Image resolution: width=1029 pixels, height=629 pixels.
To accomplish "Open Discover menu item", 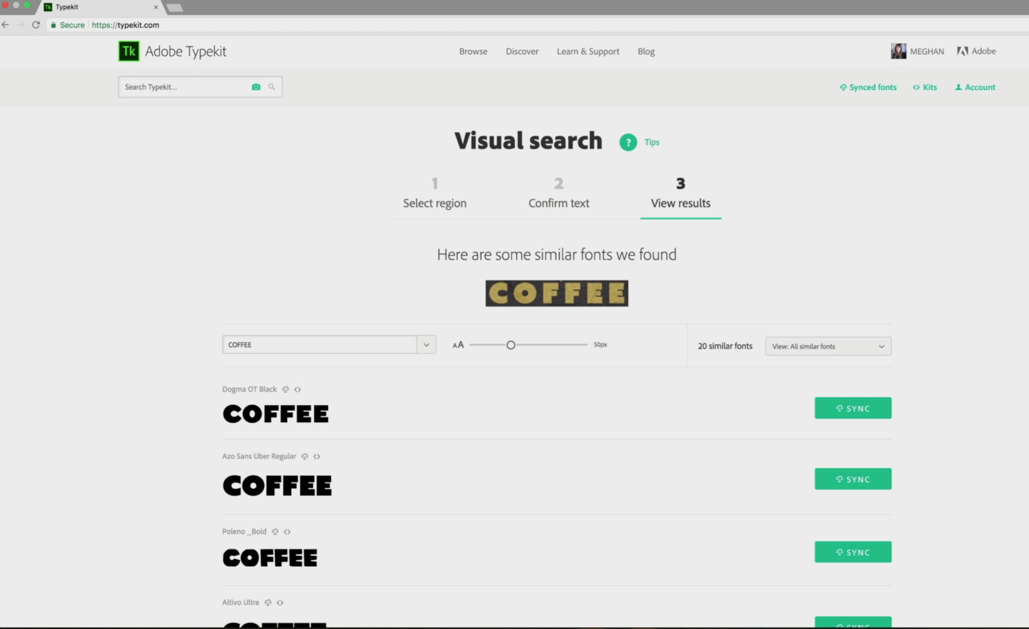I will click(522, 51).
